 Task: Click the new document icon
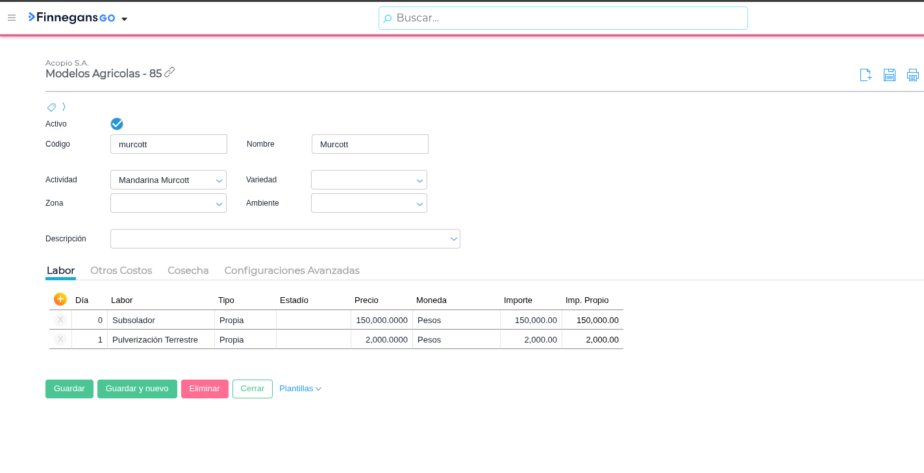(x=866, y=75)
